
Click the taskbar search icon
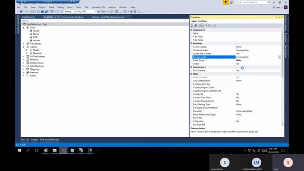tap(28, 150)
